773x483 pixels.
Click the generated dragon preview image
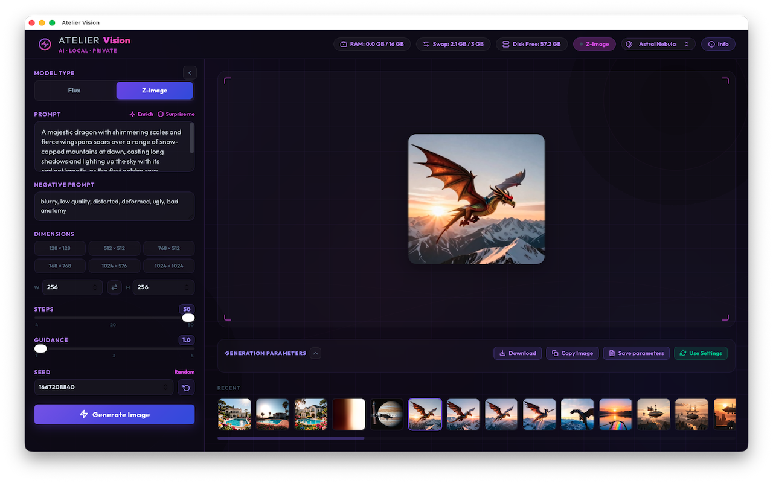476,199
